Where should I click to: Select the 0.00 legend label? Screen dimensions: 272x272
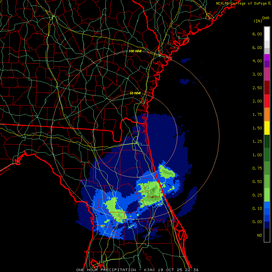(257, 222)
